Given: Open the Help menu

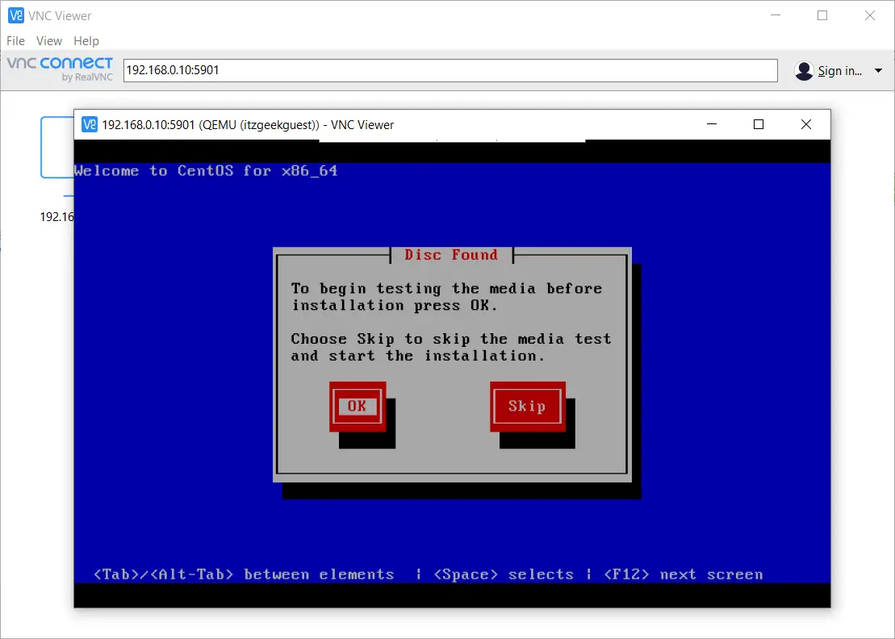Looking at the screenshot, I should tap(86, 41).
